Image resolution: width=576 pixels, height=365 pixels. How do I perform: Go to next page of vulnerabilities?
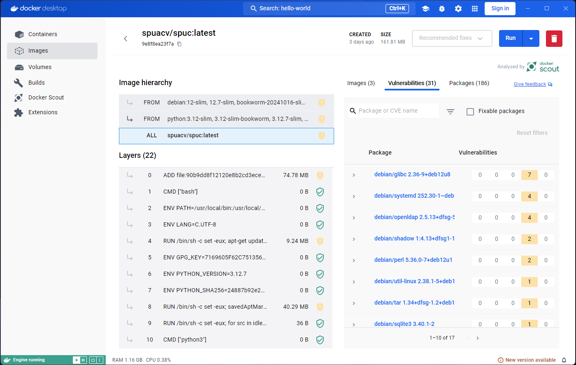(478, 338)
